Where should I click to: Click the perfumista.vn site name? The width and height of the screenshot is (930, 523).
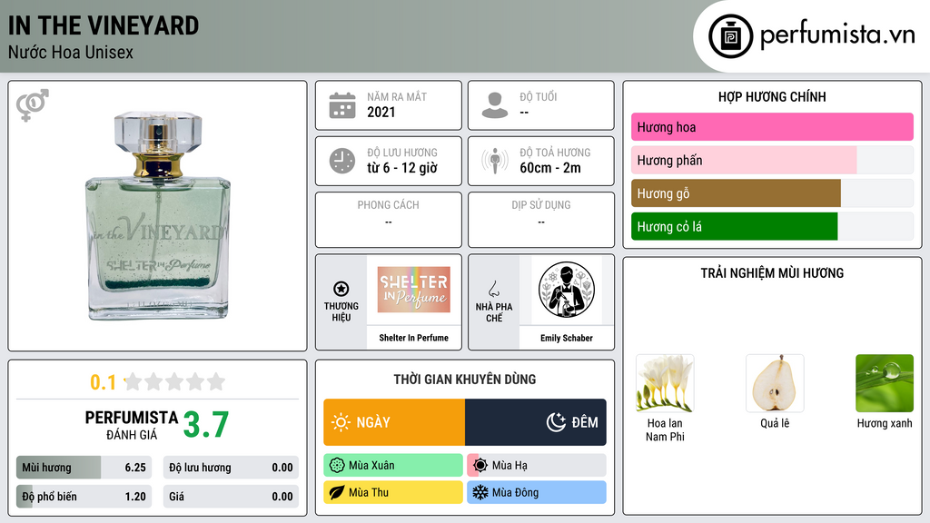pyautogui.click(x=837, y=35)
